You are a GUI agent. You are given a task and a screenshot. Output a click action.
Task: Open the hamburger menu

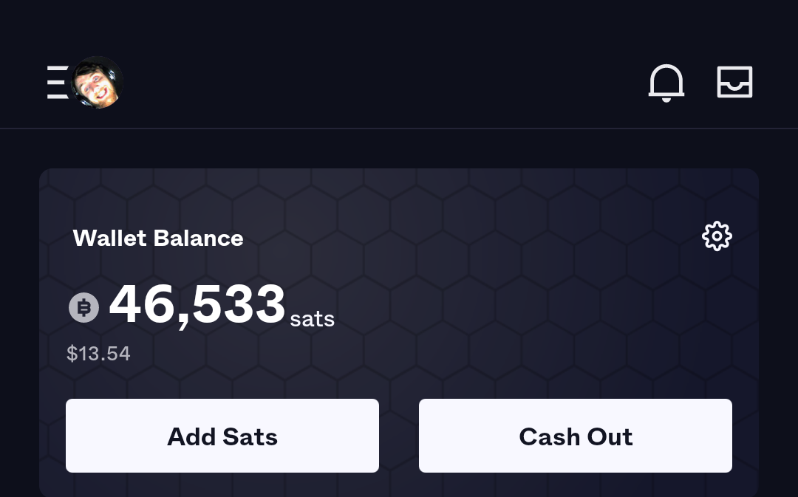[x=58, y=82]
